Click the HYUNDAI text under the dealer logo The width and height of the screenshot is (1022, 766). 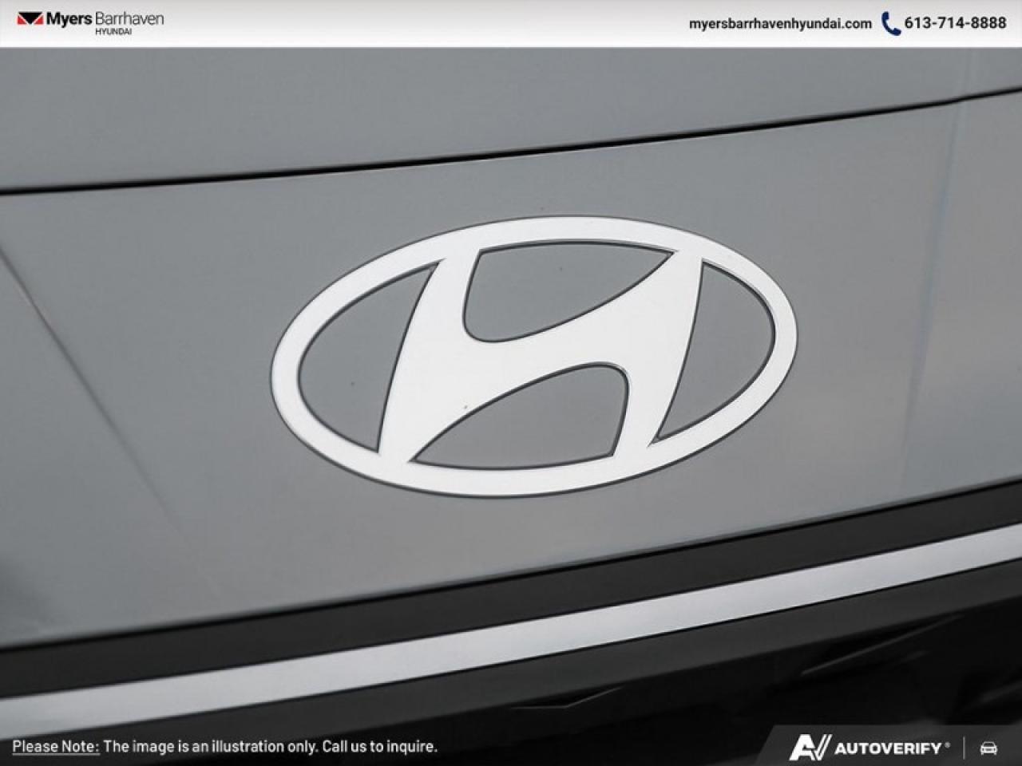(114, 31)
